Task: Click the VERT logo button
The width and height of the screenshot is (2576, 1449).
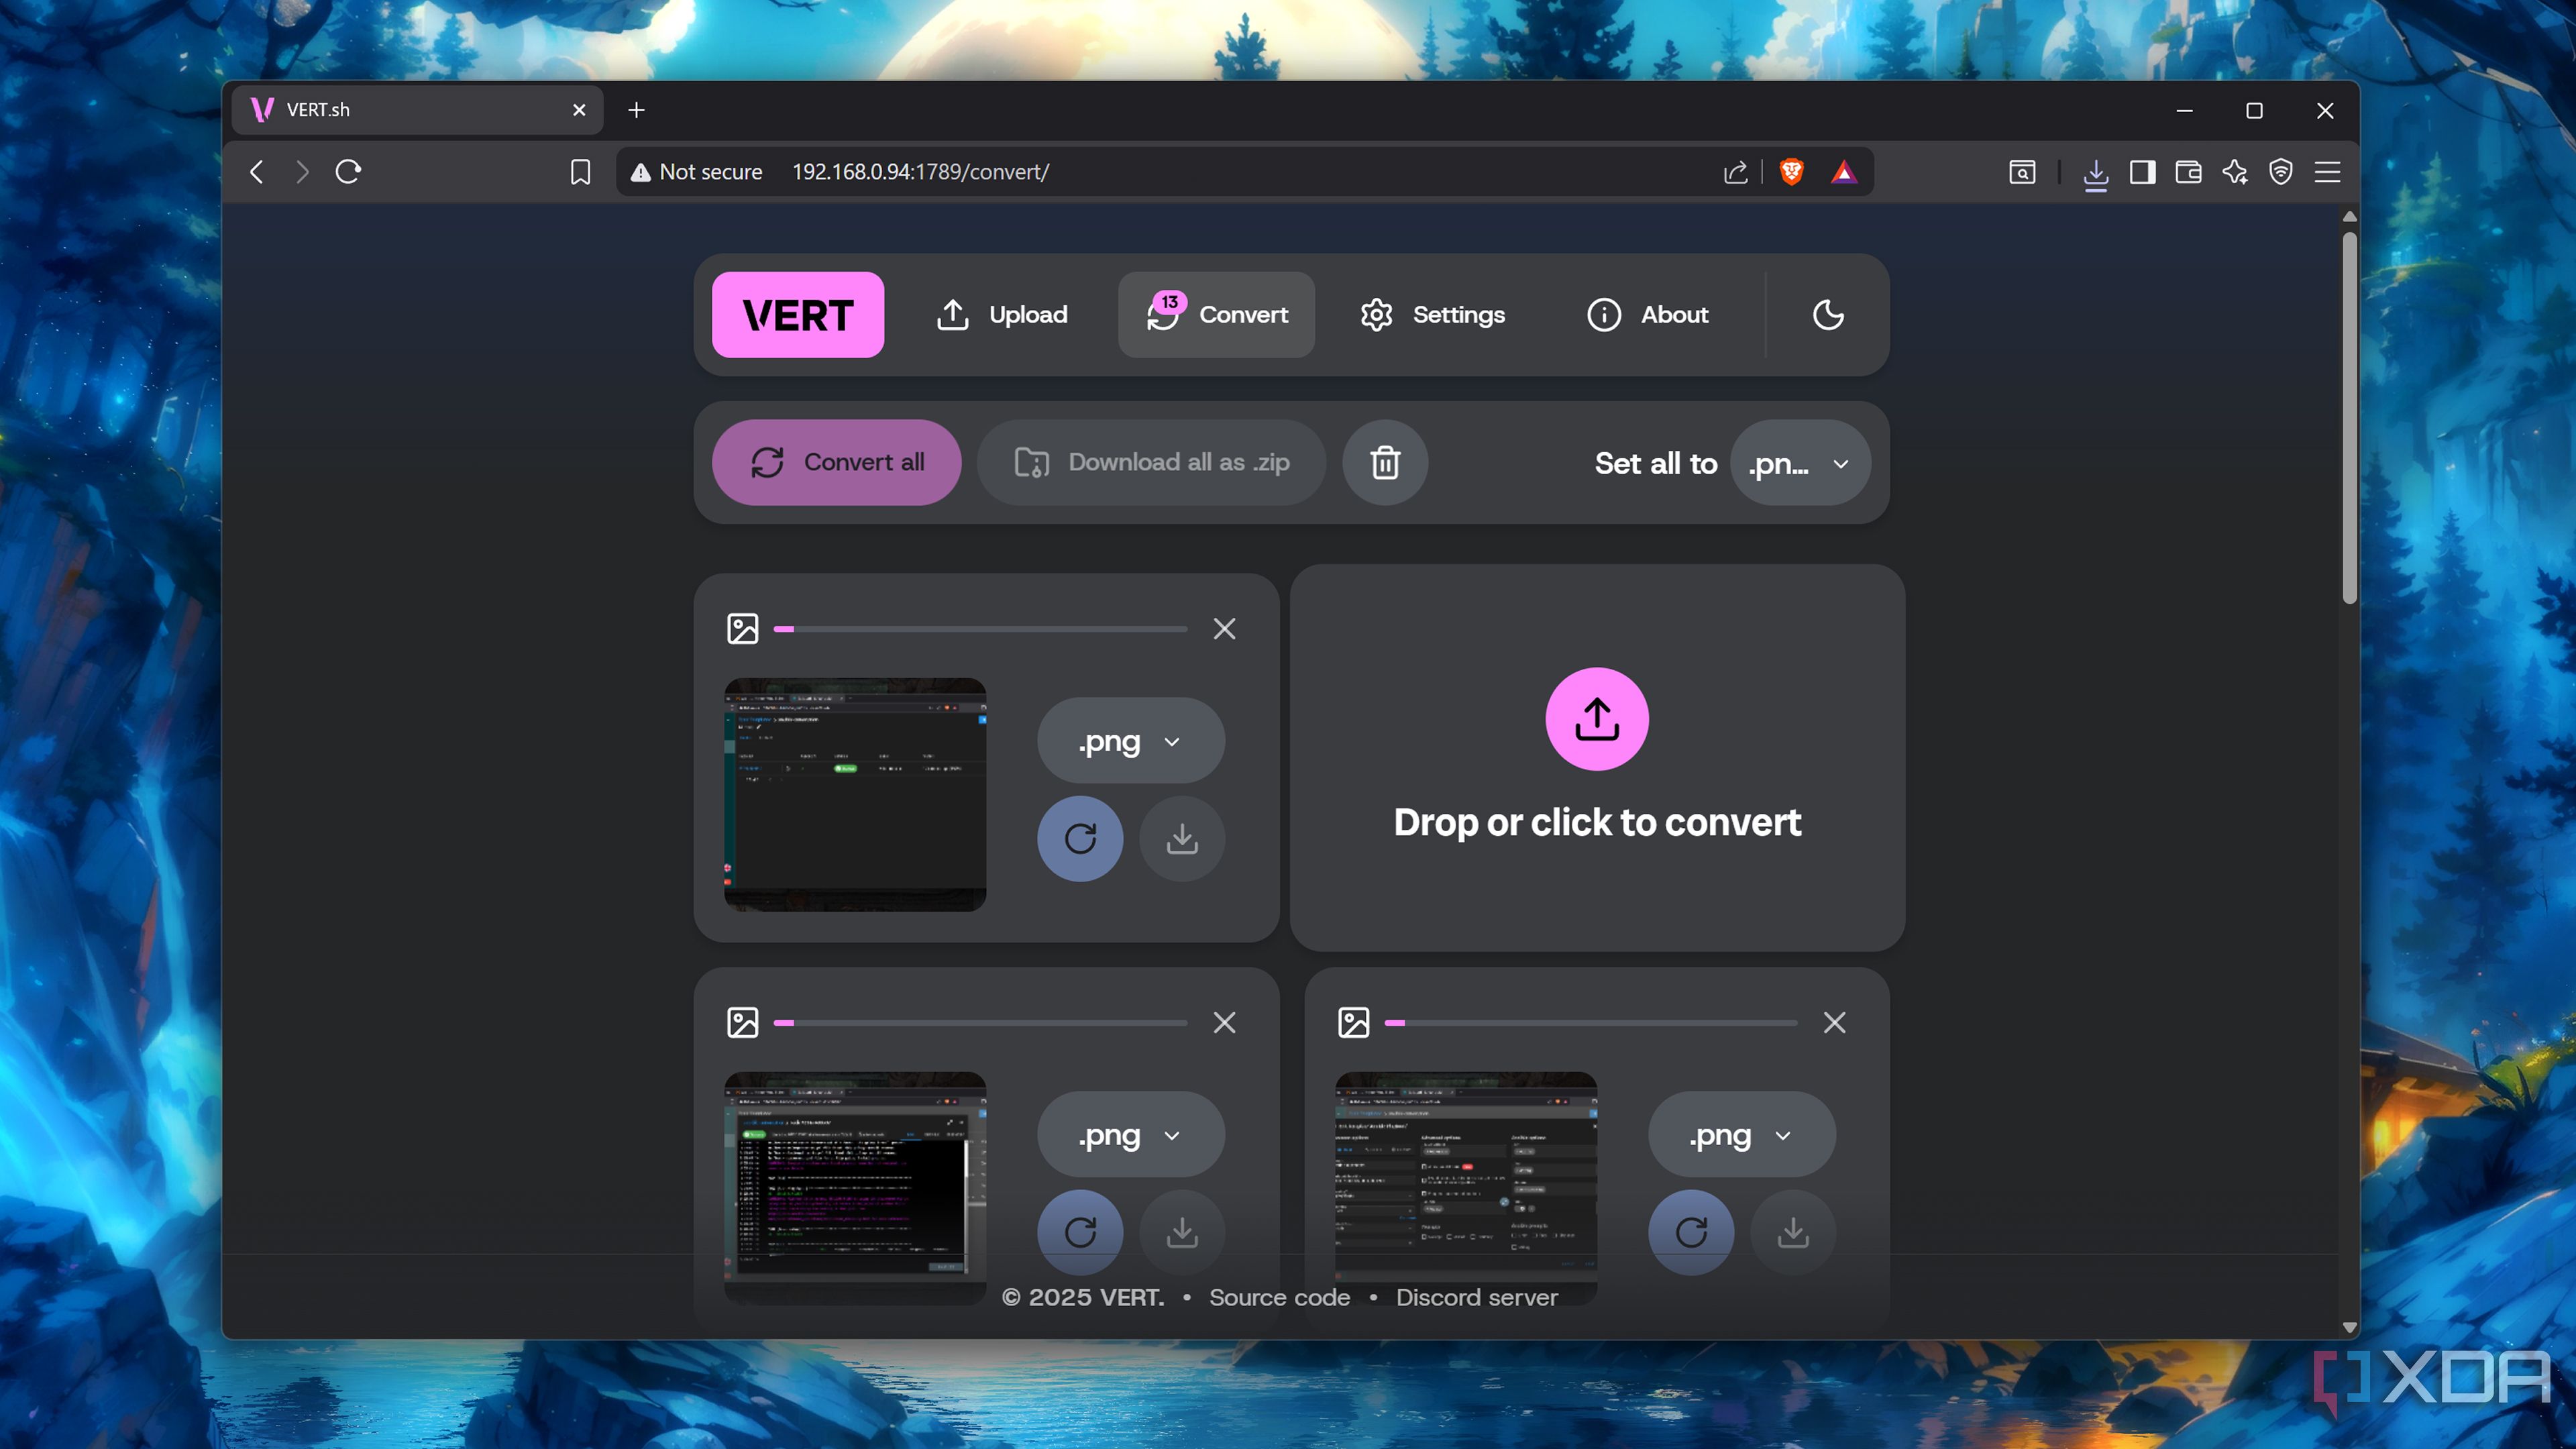Action: point(797,314)
